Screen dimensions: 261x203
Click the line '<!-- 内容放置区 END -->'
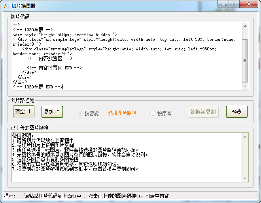tap(54, 68)
